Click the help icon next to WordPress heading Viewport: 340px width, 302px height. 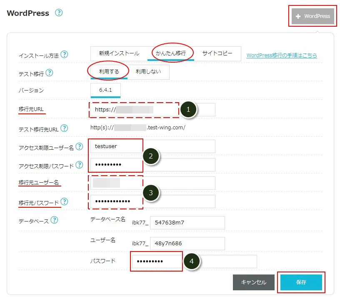click(59, 13)
